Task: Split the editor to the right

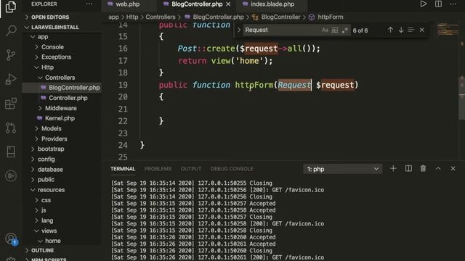Action: [438, 4]
